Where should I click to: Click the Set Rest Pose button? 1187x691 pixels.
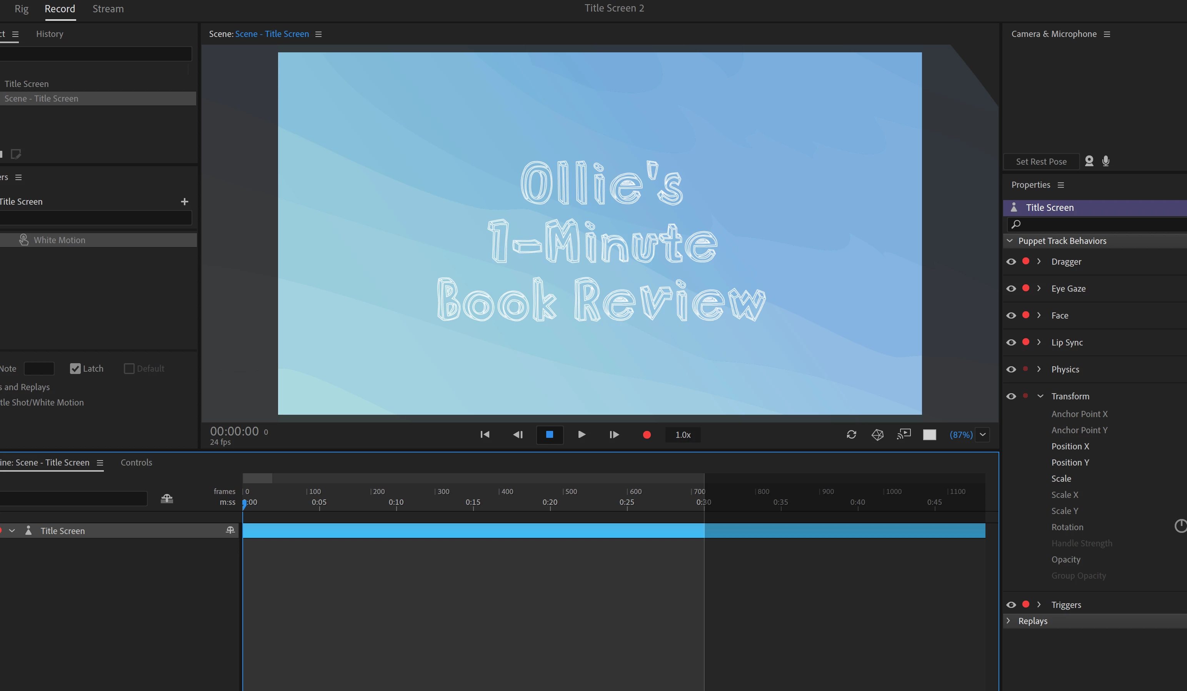(x=1041, y=162)
